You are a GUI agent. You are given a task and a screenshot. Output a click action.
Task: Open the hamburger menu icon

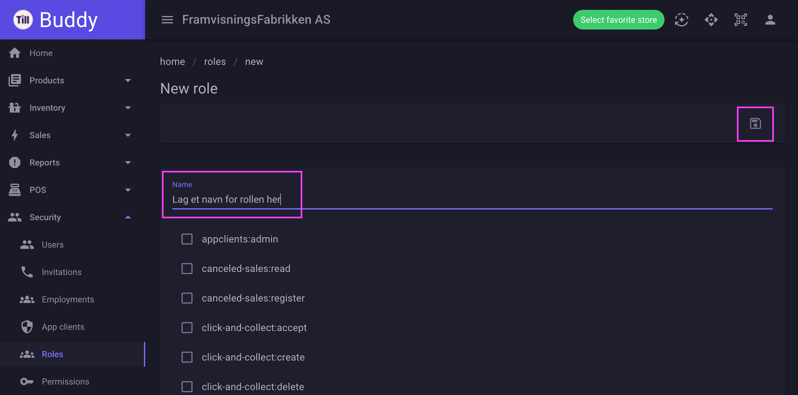click(x=167, y=20)
